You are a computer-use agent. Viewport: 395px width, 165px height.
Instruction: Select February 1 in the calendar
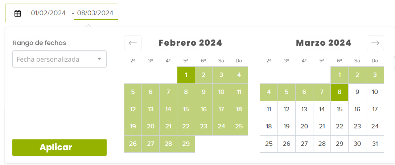186,75
